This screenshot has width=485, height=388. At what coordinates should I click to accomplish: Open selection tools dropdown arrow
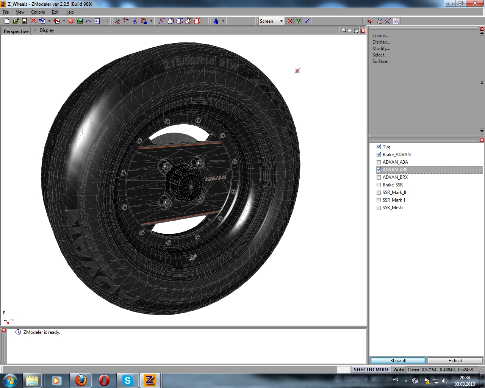(x=151, y=21)
